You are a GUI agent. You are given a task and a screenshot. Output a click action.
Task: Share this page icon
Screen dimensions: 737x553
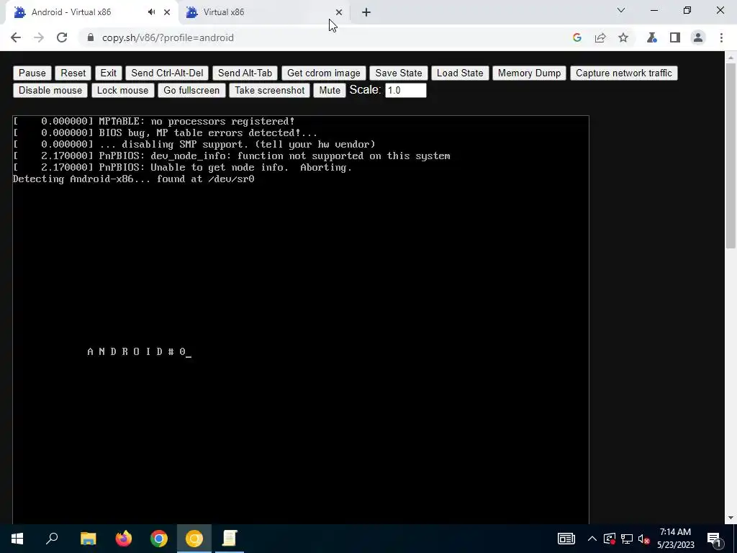pyautogui.click(x=600, y=37)
